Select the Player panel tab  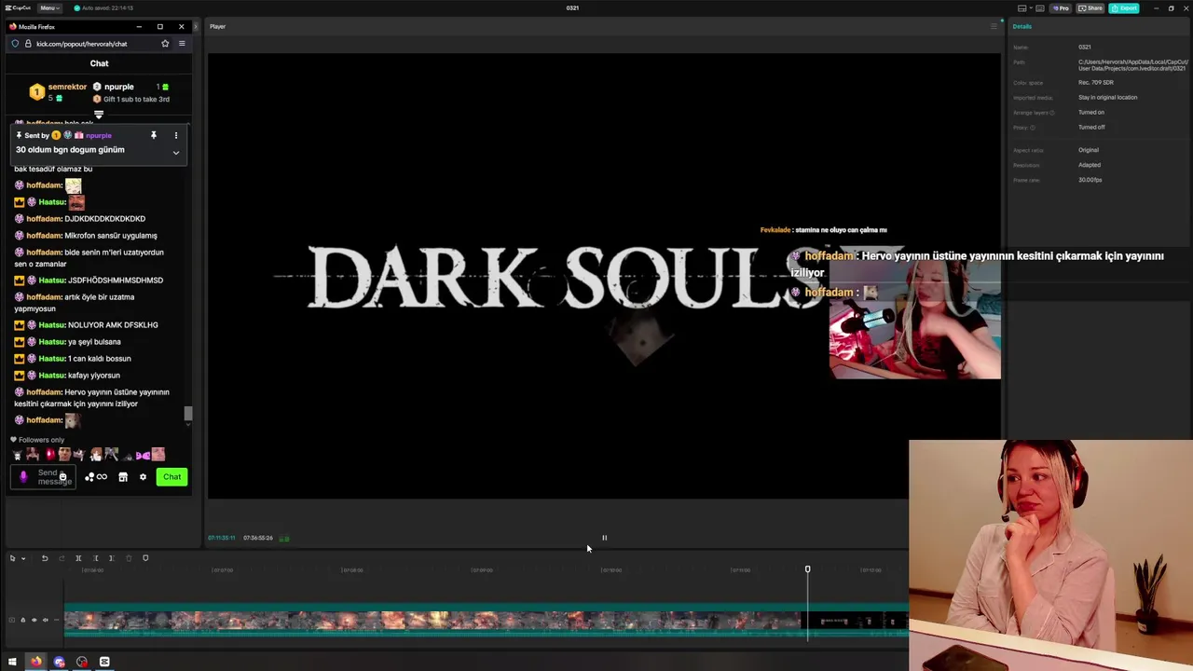217,26
